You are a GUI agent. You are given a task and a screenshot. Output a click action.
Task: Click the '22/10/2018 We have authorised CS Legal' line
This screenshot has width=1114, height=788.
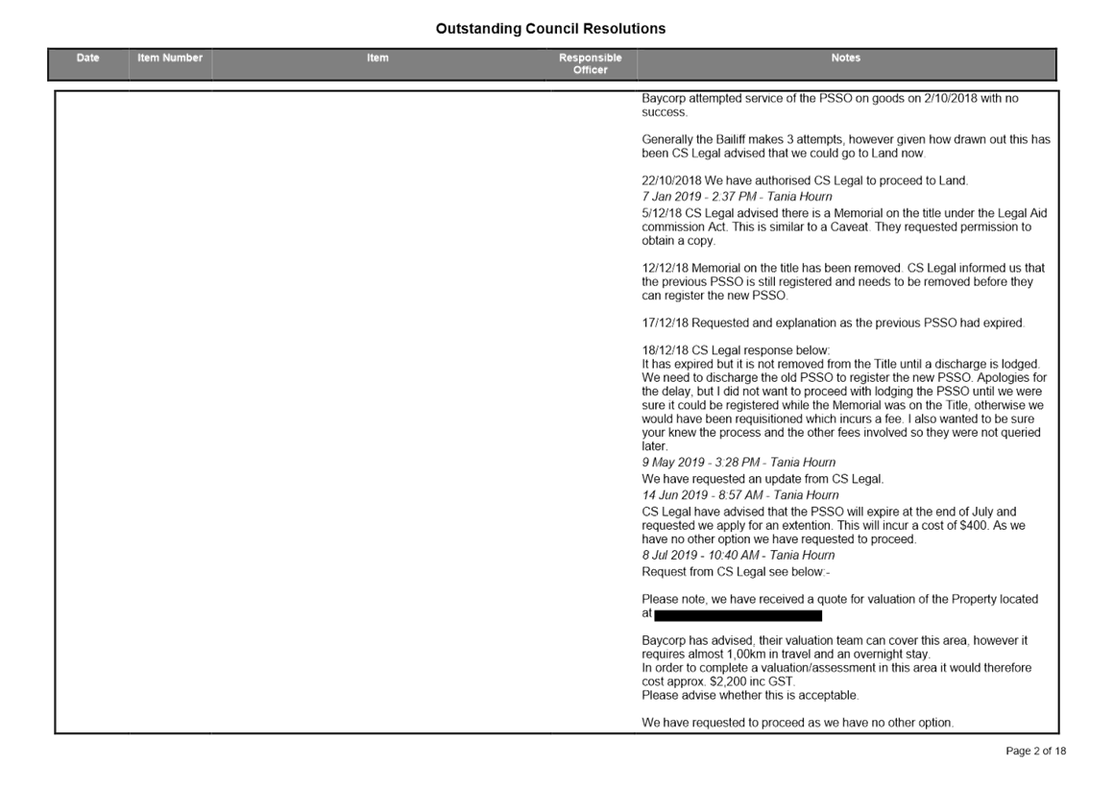(x=805, y=181)
